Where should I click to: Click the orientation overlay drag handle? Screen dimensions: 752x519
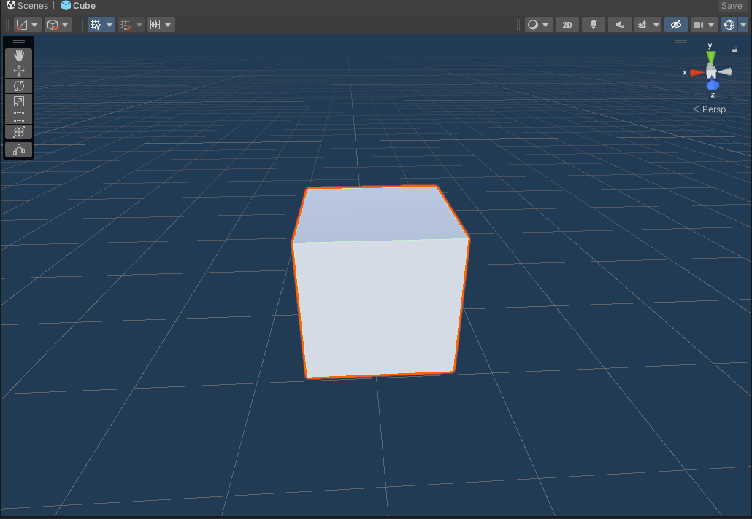681,42
